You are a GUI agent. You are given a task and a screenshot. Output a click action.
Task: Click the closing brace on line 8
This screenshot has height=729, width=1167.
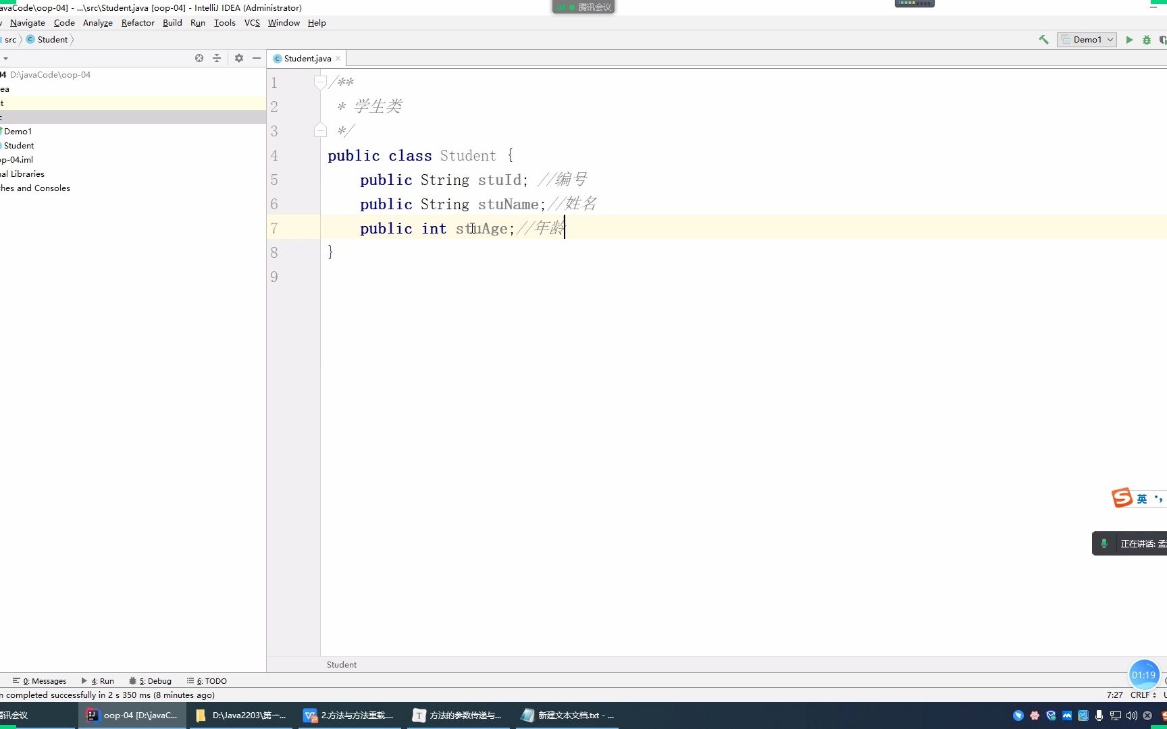[330, 252]
